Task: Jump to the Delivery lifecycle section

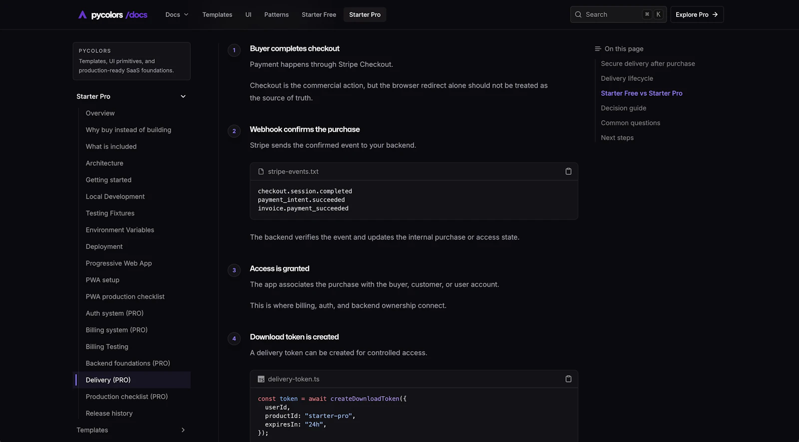Action: (x=627, y=78)
